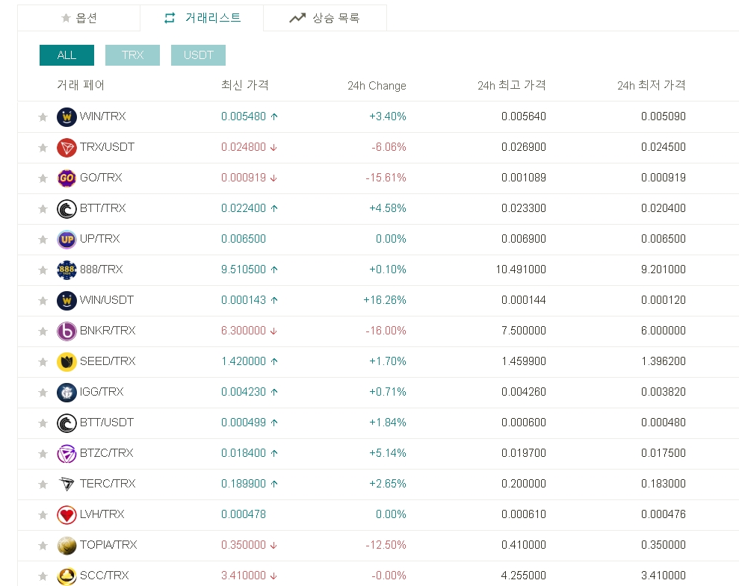Click the LVH heart icon
Viewport: 739px width, 586px height.
67,514
